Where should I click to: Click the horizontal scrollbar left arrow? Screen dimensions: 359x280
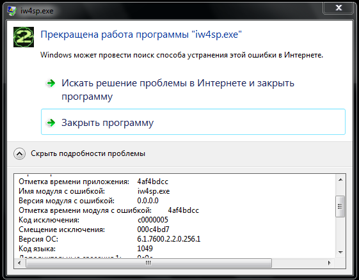click(19, 263)
